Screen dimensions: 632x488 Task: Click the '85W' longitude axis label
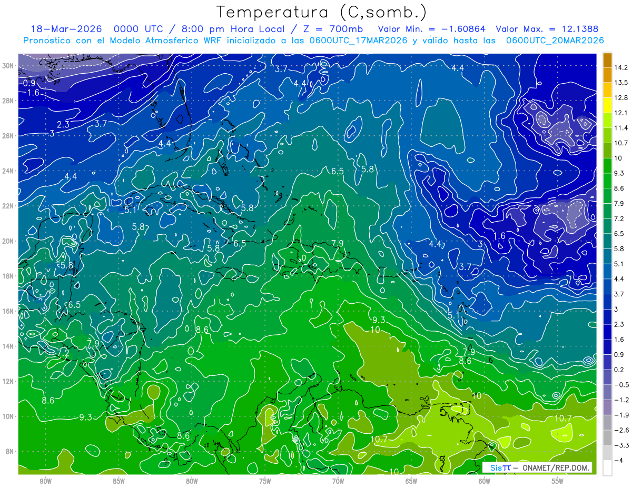coord(118,482)
